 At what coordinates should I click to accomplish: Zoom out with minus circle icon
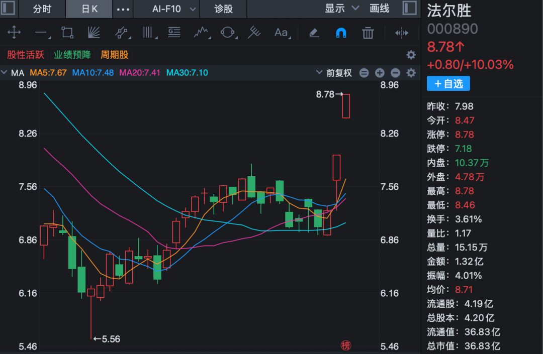pos(395,73)
